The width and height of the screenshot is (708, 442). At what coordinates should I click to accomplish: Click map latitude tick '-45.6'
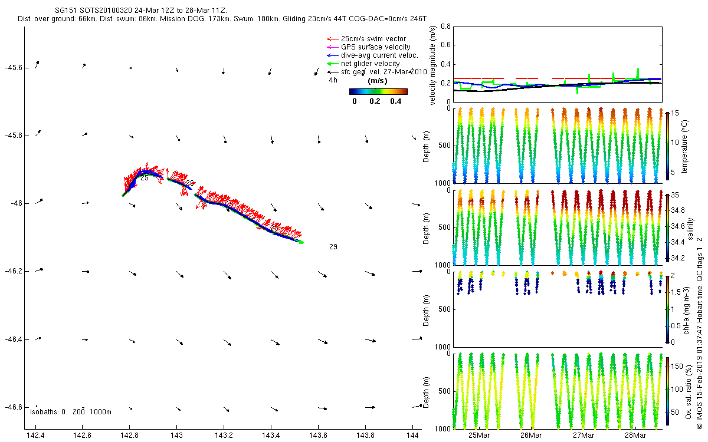13,68
